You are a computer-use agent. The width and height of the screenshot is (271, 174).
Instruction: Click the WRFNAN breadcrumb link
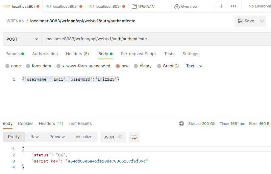[x=16, y=21]
